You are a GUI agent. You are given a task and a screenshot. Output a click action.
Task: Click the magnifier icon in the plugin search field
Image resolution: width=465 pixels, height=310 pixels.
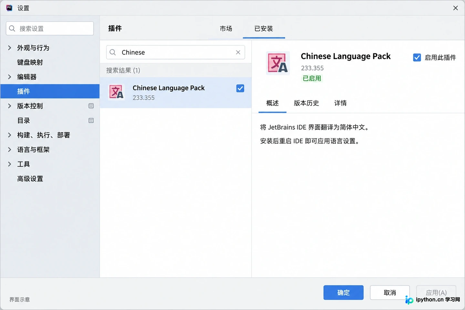[113, 52]
